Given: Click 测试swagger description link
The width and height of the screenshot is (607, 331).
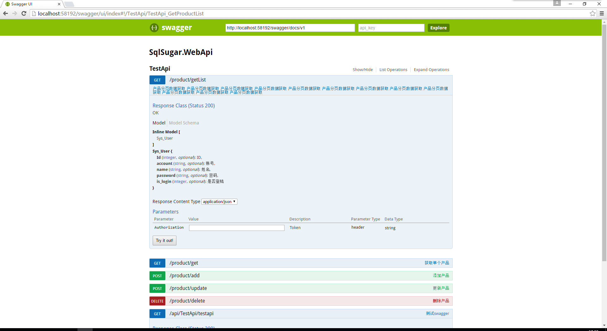Looking at the screenshot, I should point(437,314).
